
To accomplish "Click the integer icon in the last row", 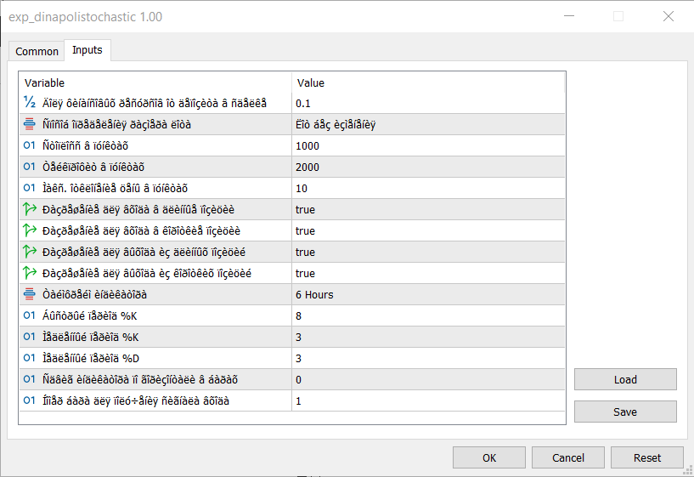I will (x=29, y=400).
